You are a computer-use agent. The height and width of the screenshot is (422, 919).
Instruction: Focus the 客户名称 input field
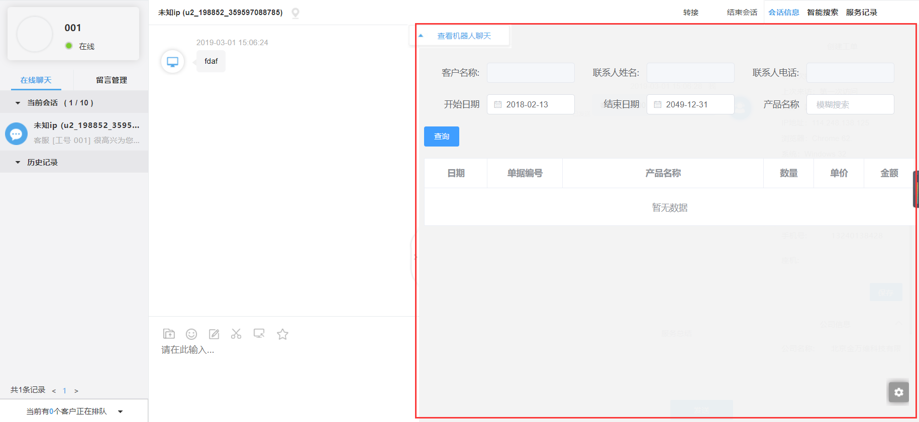pos(531,73)
